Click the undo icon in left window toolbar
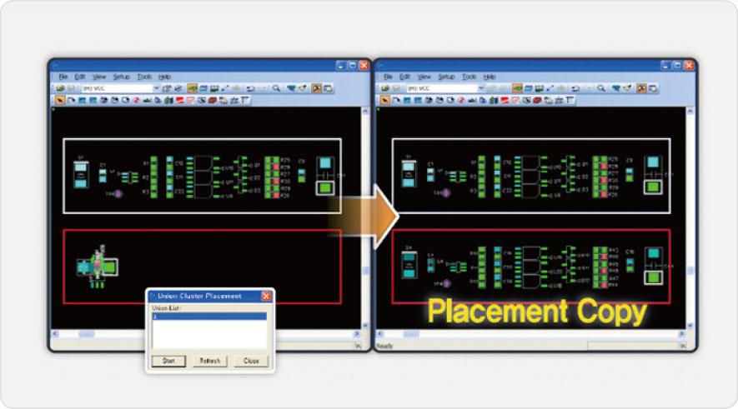This screenshot has width=738, height=409. [250, 87]
